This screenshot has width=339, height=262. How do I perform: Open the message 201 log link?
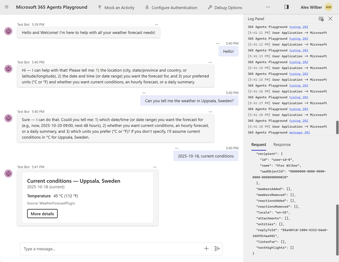(300, 132)
